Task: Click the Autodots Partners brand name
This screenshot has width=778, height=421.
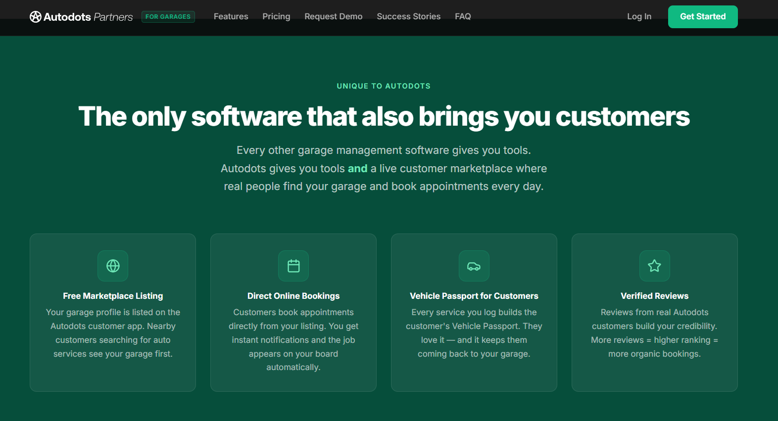Action: tap(88, 17)
